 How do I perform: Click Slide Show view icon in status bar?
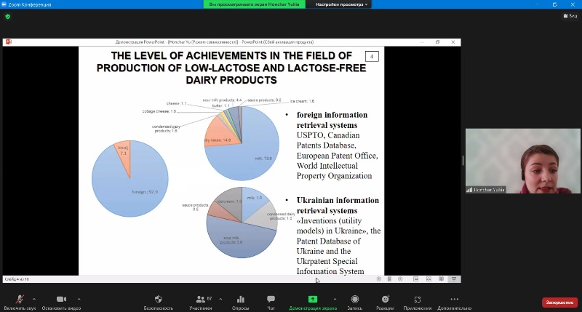coord(454,279)
